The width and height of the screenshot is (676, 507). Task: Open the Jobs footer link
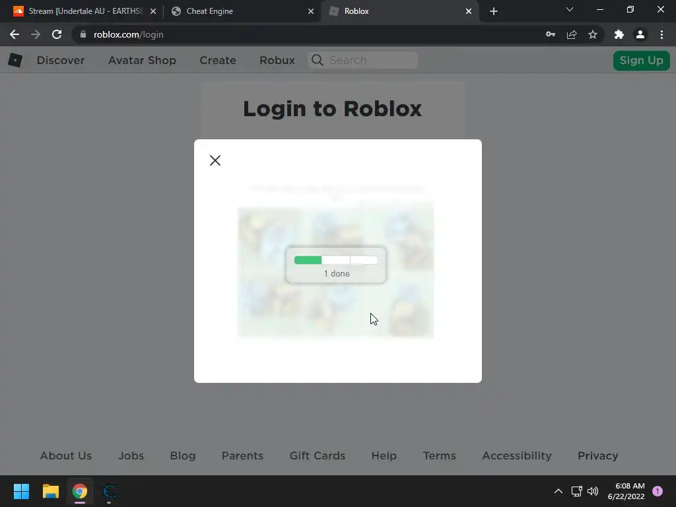tap(131, 456)
